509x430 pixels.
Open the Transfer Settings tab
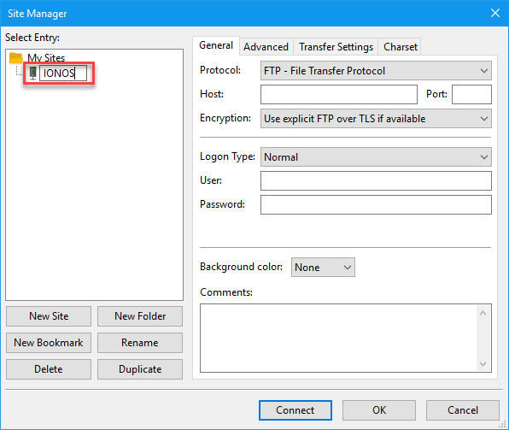coord(336,47)
